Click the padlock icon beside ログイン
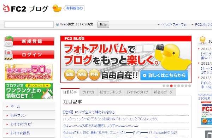 (8, 55)
